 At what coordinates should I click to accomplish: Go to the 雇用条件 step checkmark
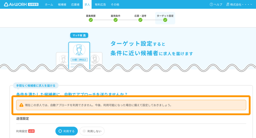[x=116, y=20]
